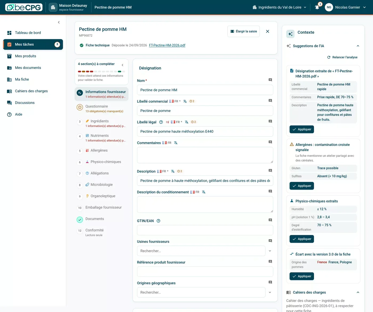Open the completed Documents section

(x=102, y=219)
